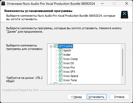Toggle the Xvox DS checkbox
The image size is (133, 103).
[61, 63]
